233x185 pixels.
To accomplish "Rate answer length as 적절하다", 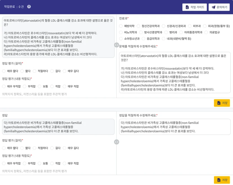I will click(35, 148).
